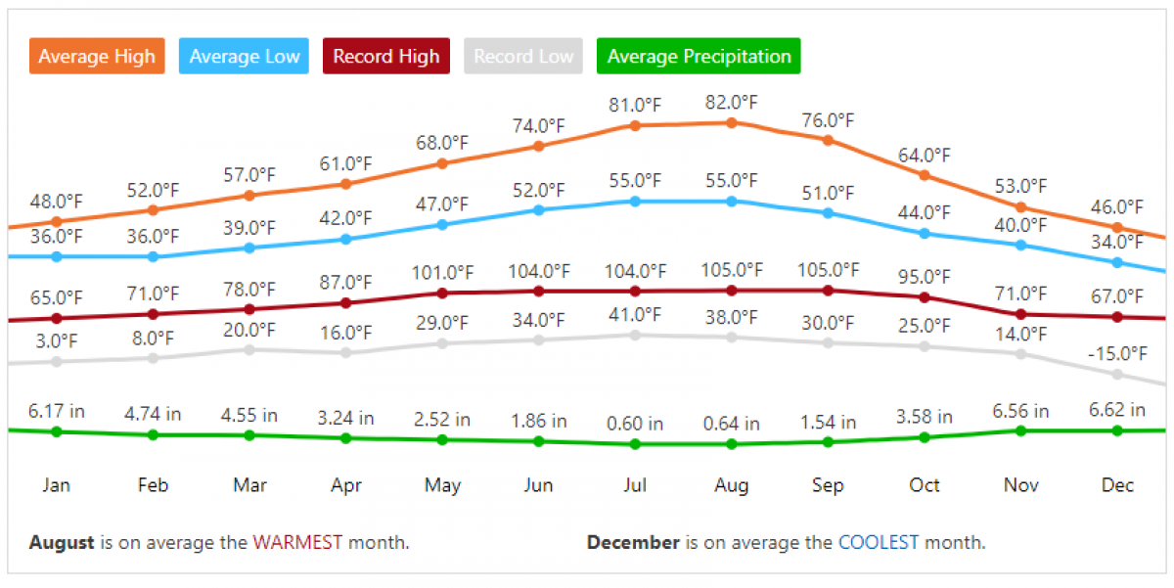The width and height of the screenshot is (1174, 588).
Task: Toggle the Average High legend button
Action: 96,56
